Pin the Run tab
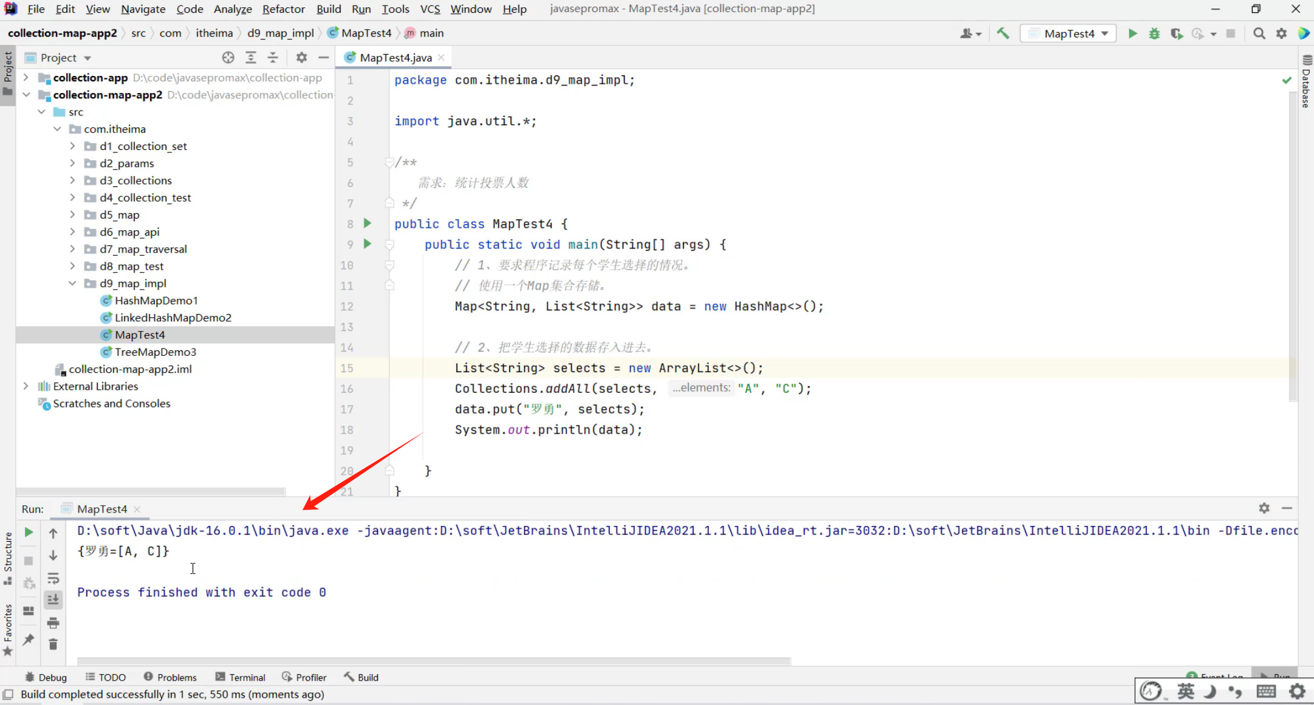1314x705 pixels. 29,639
